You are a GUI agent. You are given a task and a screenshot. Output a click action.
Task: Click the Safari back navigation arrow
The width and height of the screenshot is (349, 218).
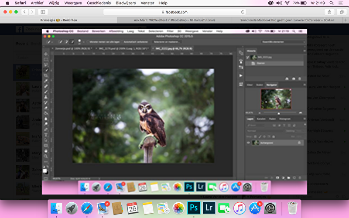tap(24, 12)
